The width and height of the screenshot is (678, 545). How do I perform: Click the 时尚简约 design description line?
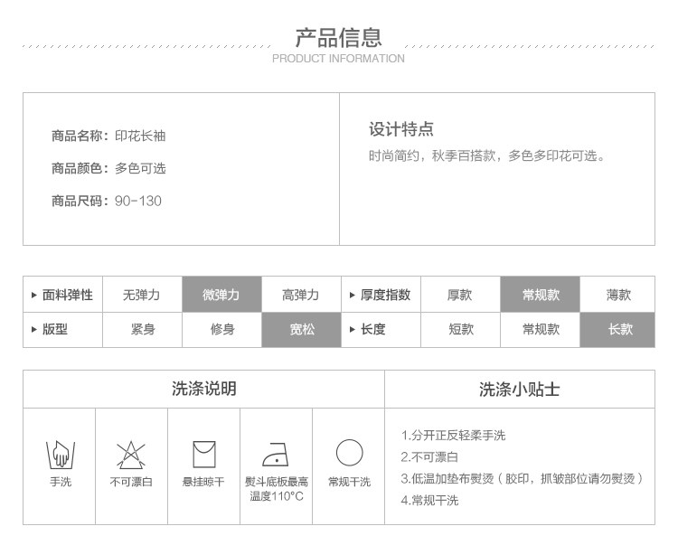coord(487,155)
